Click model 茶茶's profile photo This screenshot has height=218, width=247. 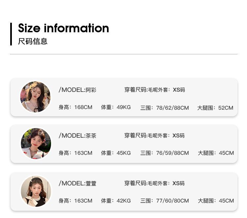point(36,144)
